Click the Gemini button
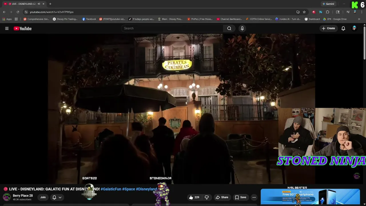 click(x=328, y=4)
